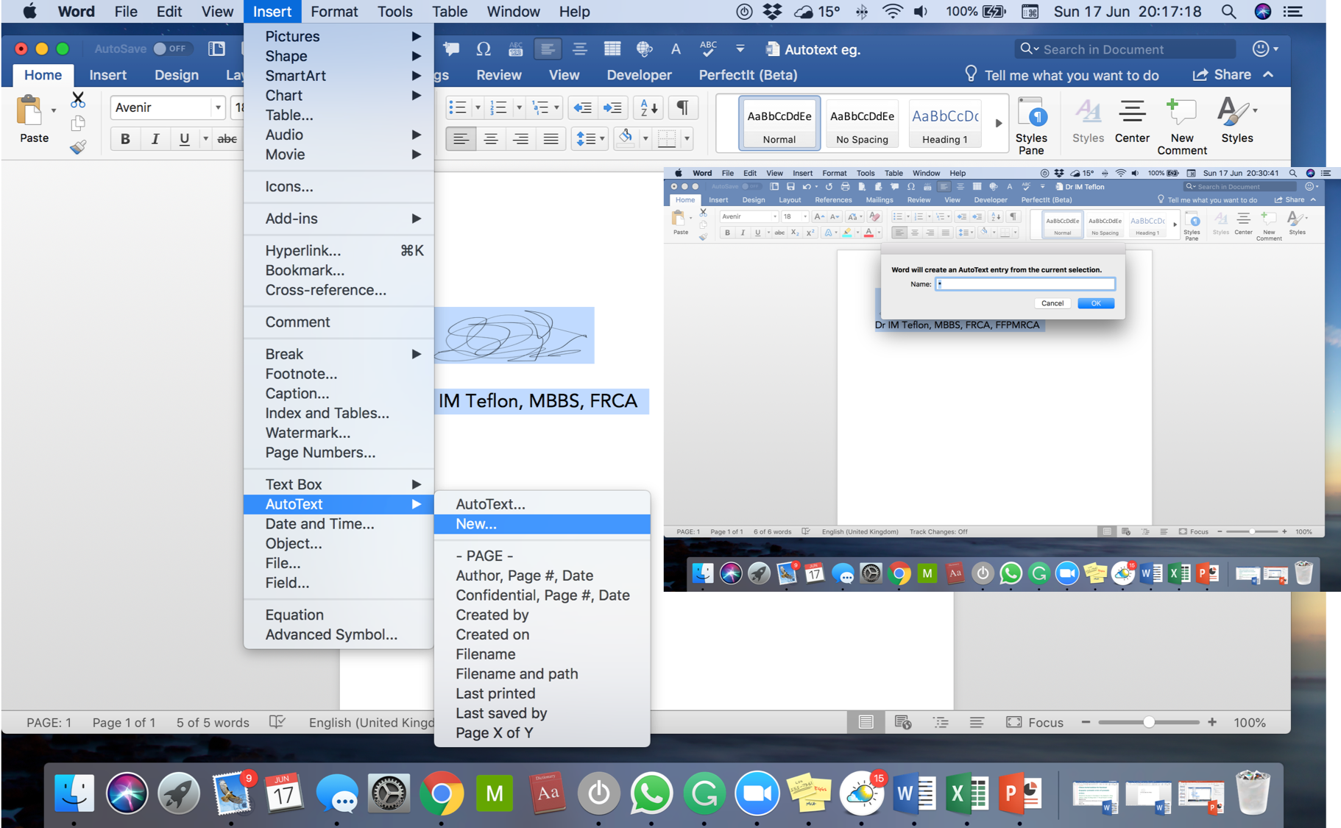Toggle the AutoSave switch

[169, 49]
